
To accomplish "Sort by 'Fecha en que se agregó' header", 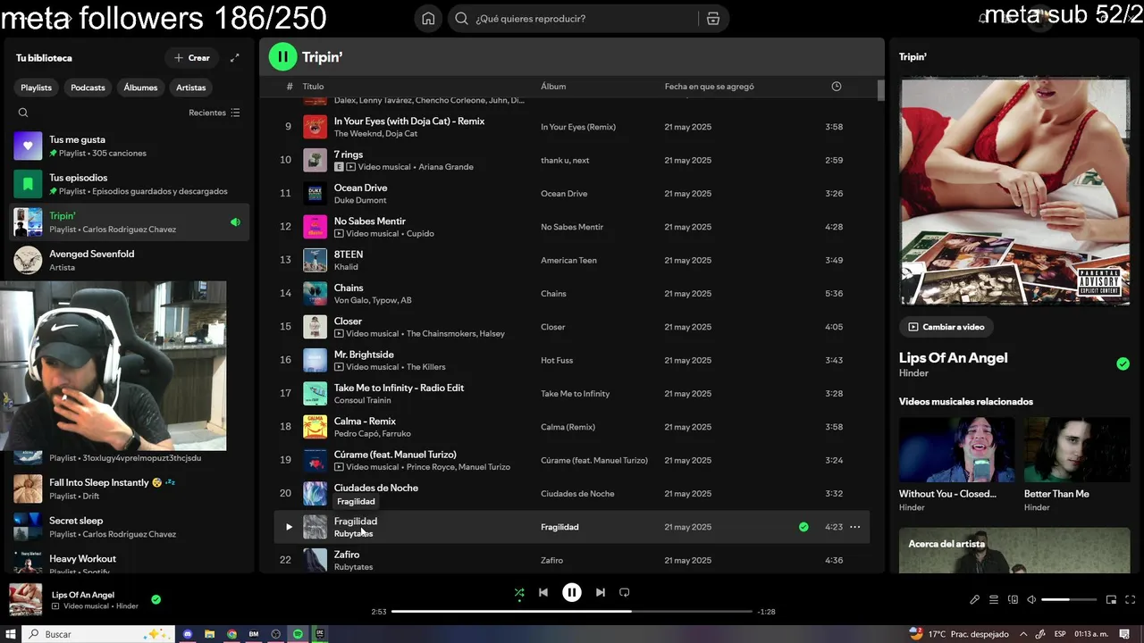I will click(709, 87).
